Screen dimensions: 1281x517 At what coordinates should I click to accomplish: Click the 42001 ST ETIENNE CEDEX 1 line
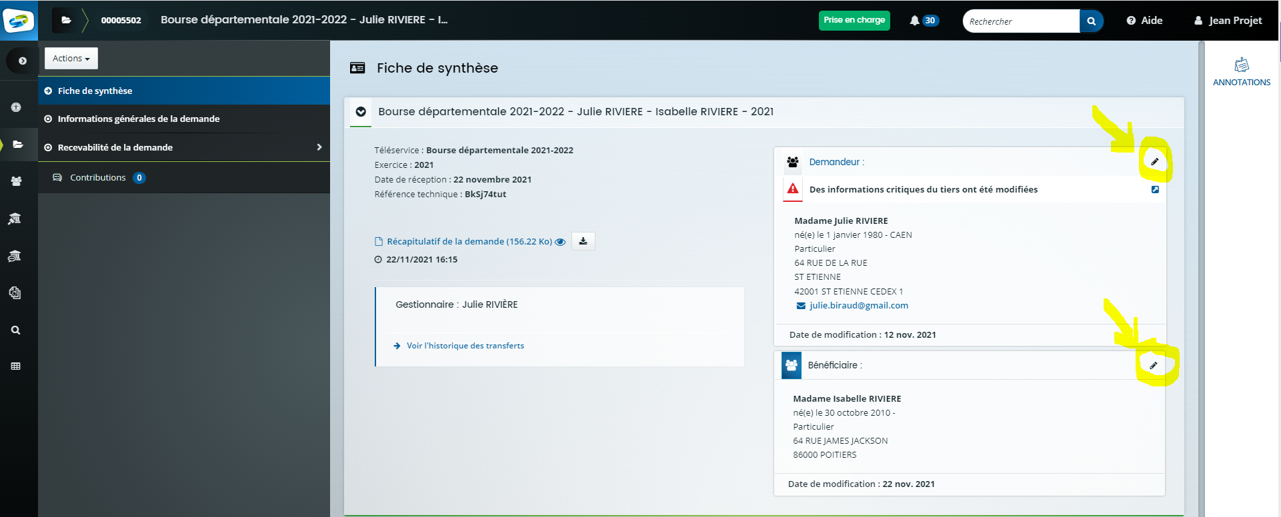point(848,292)
